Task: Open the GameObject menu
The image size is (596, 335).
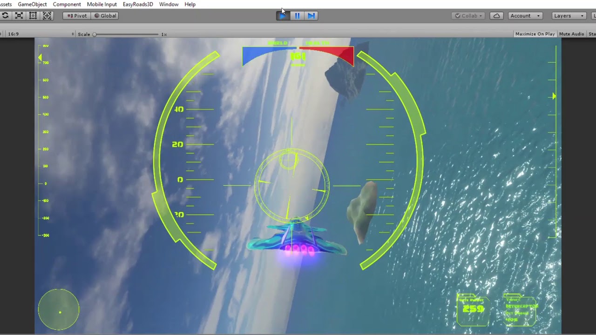Action: pyautogui.click(x=32, y=4)
